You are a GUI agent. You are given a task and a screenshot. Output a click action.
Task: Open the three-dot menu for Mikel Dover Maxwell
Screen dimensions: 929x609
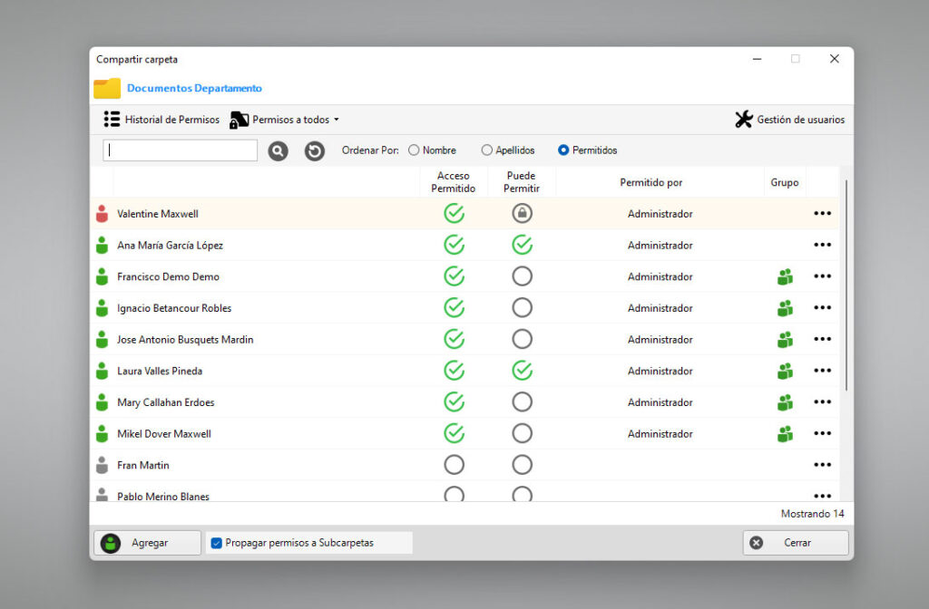pos(822,432)
